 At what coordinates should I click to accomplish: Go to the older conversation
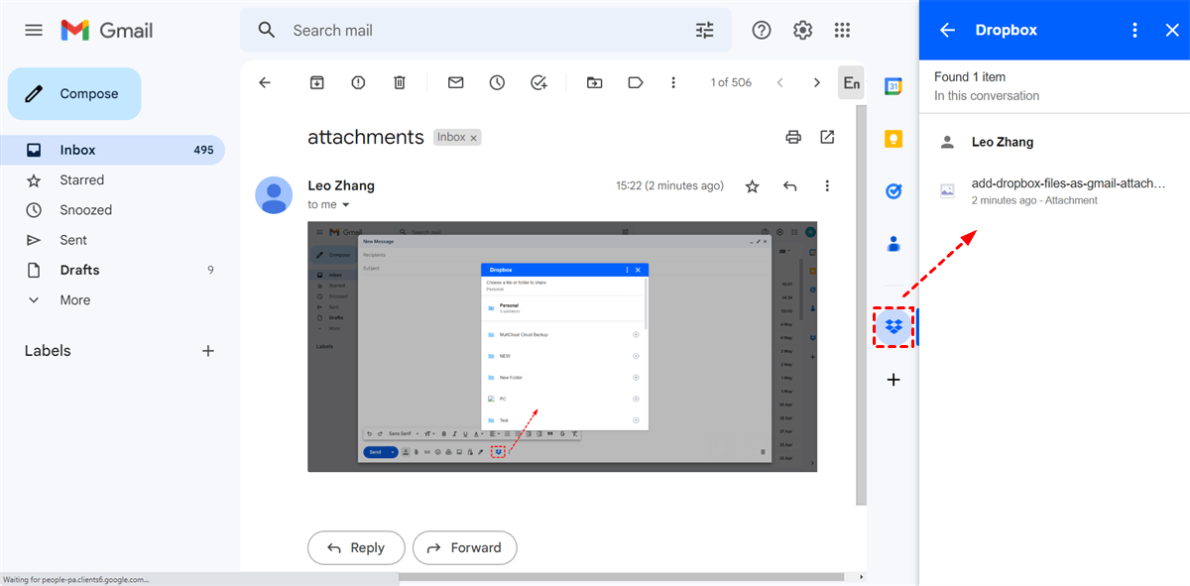pos(817,82)
